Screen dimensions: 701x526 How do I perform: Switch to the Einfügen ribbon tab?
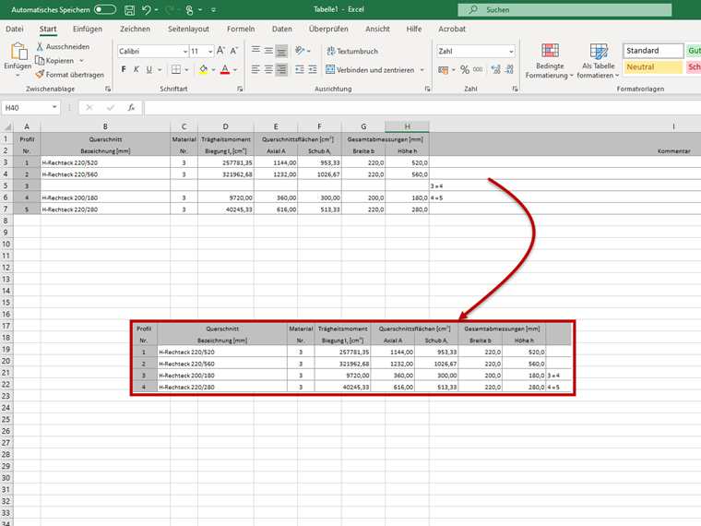[x=88, y=29]
